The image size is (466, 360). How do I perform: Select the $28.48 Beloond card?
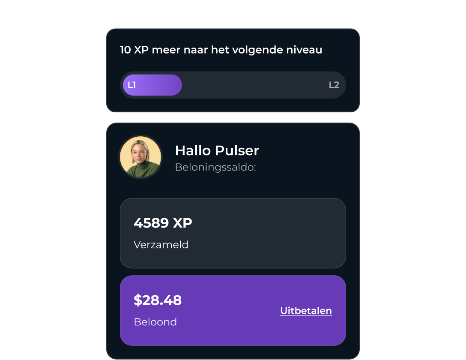233,310
